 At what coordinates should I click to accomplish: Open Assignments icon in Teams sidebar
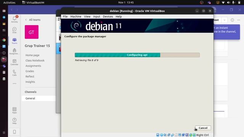coord(14,51)
